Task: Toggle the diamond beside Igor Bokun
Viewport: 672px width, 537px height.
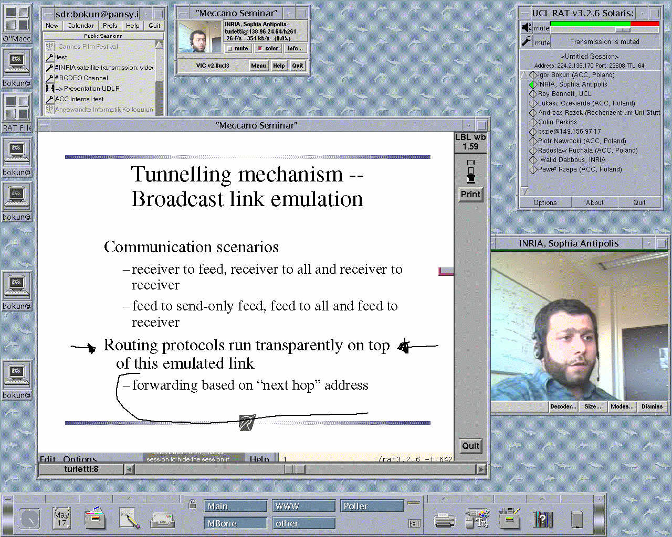Action: click(533, 75)
